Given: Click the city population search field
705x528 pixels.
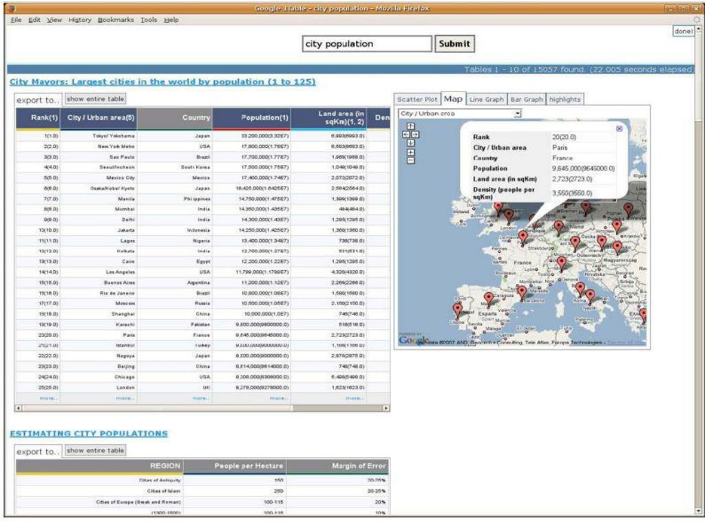Looking at the screenshot, I should pos(367,44).
